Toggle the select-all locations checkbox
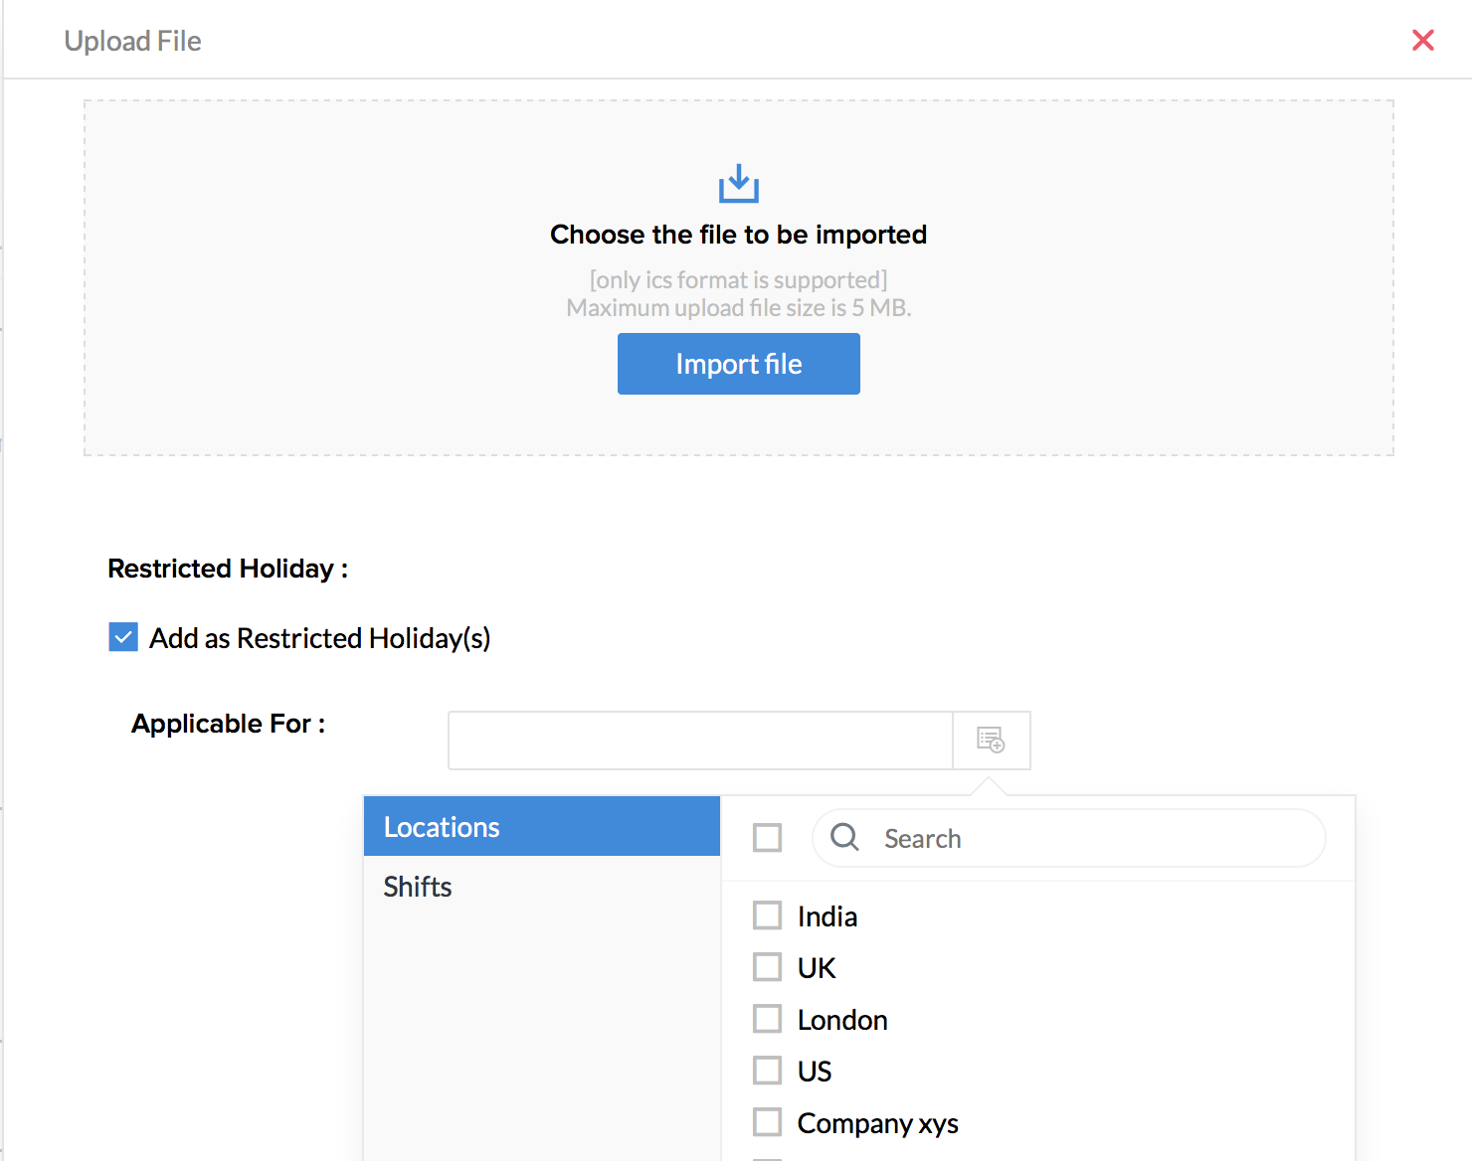 pos(767,838)
